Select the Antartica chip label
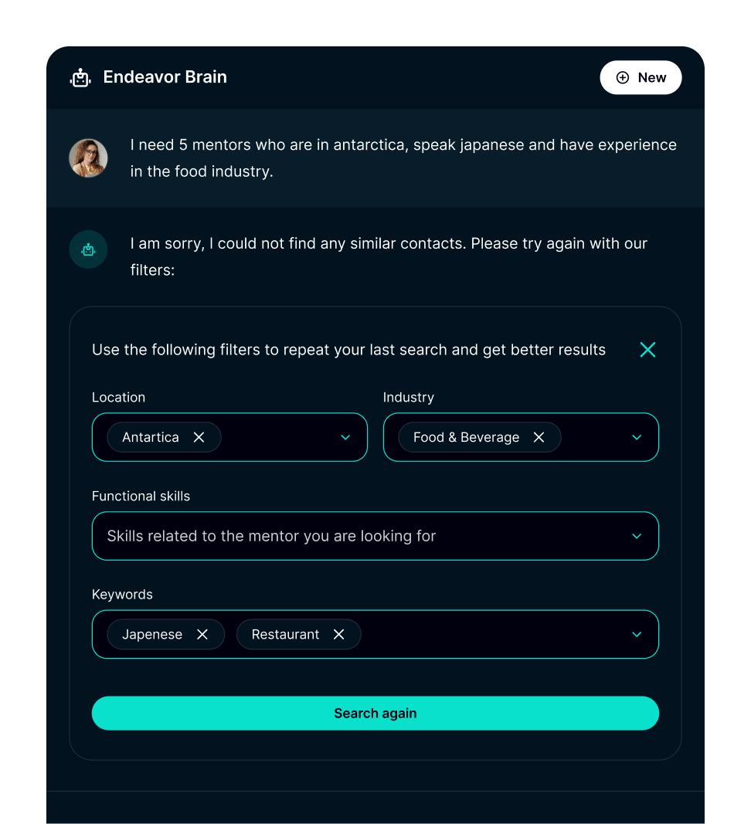The height and width of the screenshot is (824, 751). click(x=150, y=437)
